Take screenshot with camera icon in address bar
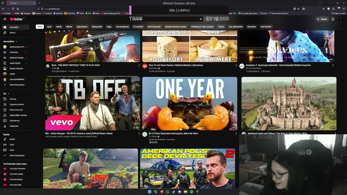The image size is (347, 195). coord(303,9)
